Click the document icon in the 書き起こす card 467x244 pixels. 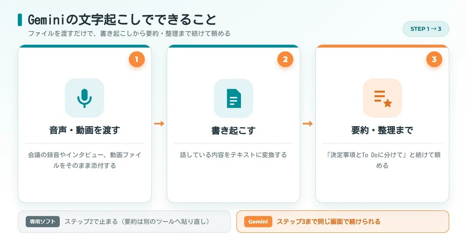pyautogui.click(x=233, y=98)
